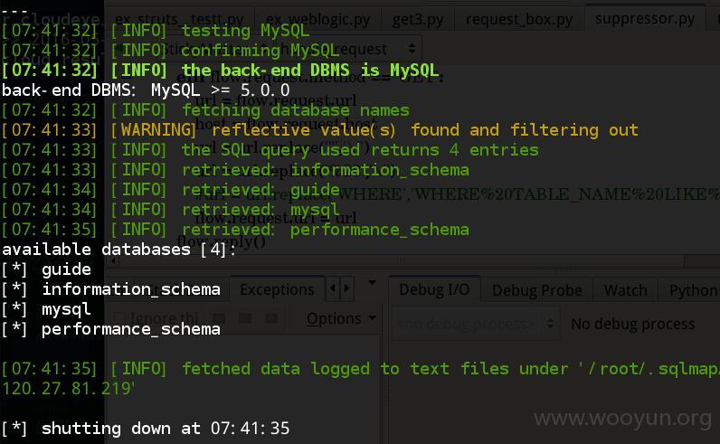Image resolution: width=720 pixels, height=444 pixels.
Task: Click the right tab-scroll arrow beside Exceptions
Action: click(x=346, y=288)
